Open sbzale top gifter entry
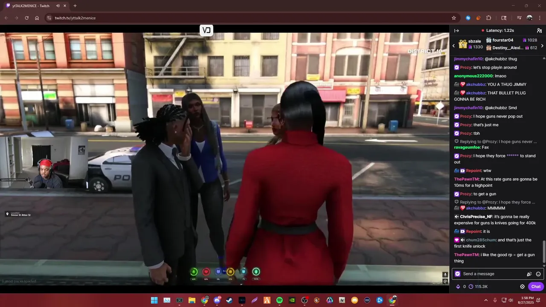The image size is (546, 307). coord(470,44)
